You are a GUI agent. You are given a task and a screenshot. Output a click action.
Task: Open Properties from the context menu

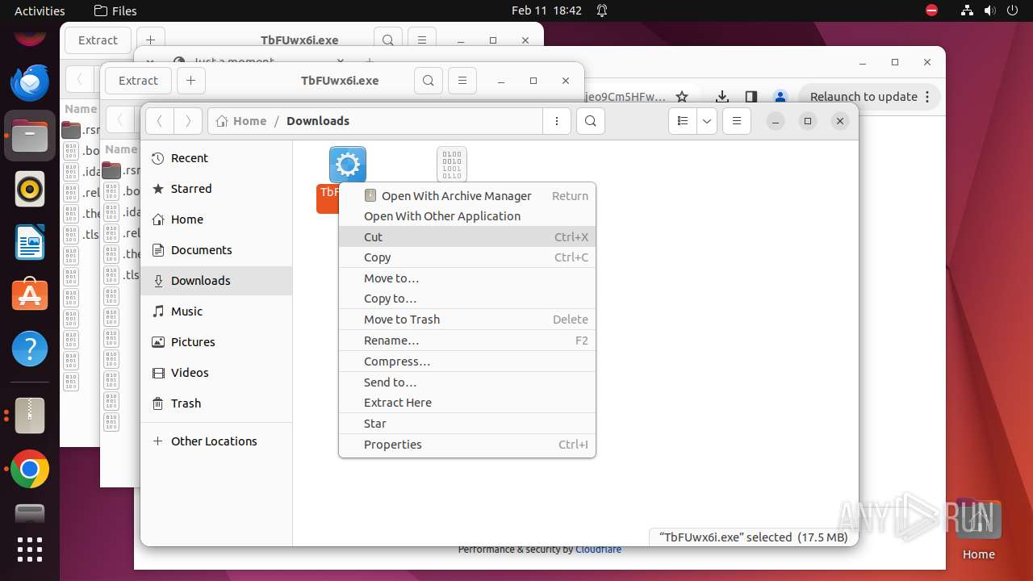(x=466, y=445)
